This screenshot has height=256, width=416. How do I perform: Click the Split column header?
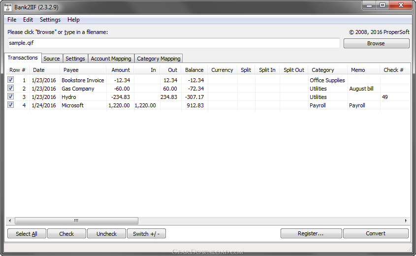(246, 70)
